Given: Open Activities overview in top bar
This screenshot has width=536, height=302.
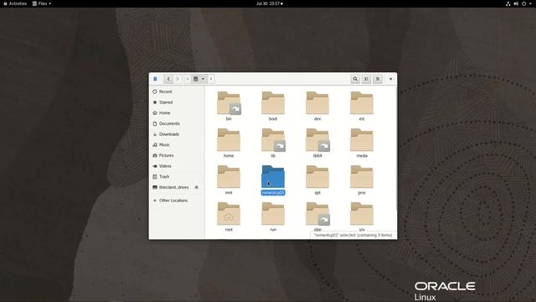Looking at the screenshot, I should click(15, 3).
